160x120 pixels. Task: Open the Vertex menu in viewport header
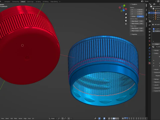pos(20,118)
